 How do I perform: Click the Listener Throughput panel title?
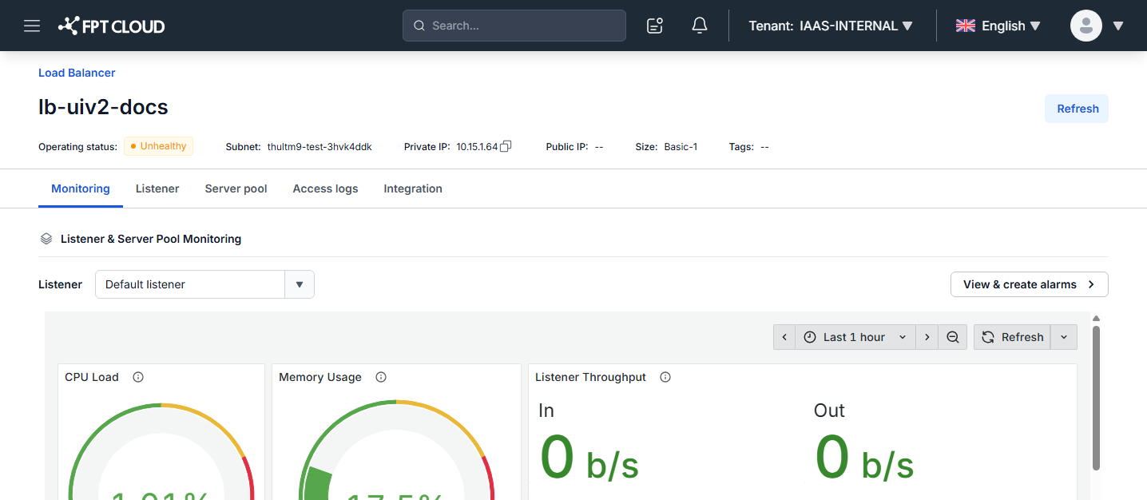click(590, 377)
